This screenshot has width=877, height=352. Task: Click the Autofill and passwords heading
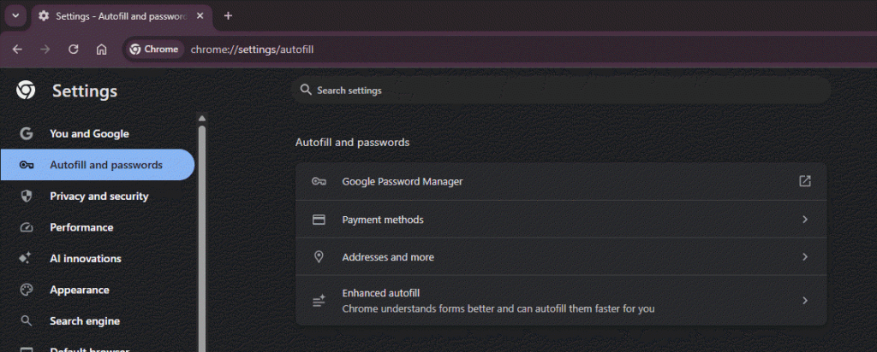[352, 142]
